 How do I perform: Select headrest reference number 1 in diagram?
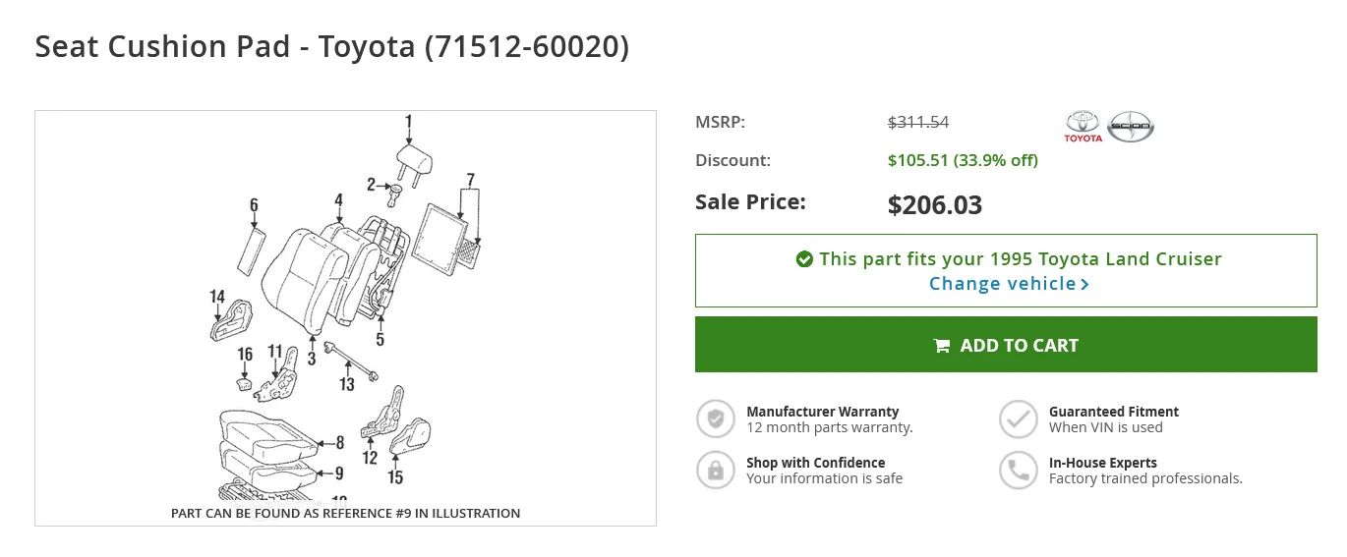click(x=409, y=123)
